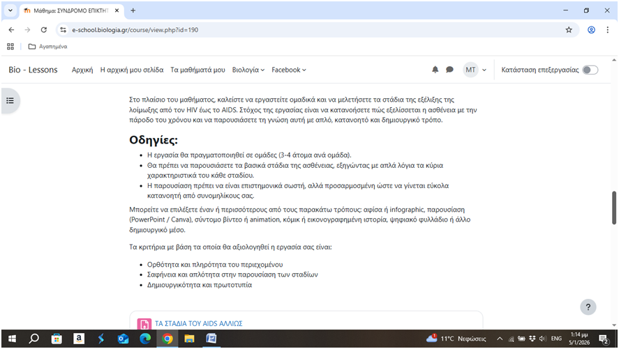Image resolution: width=619 pixels, height=349 pixels.
Task: Open the course index drawer
Action: point(10,100)
